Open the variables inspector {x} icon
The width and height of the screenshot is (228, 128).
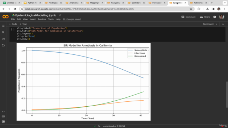click(3, 39)
